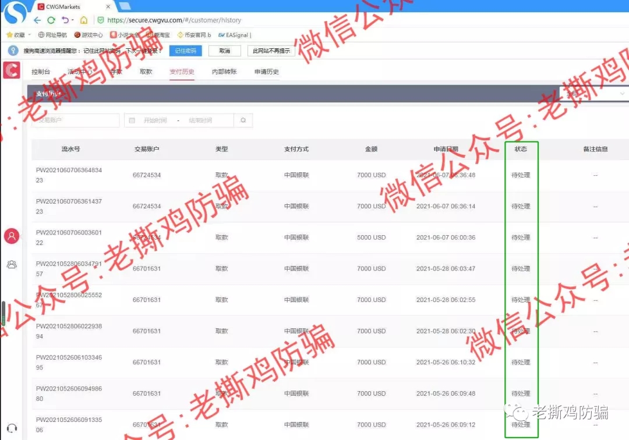Open the 网址导航 bookmark
Viewport: 629px width, 440px height.
click(x=52, y=35)
